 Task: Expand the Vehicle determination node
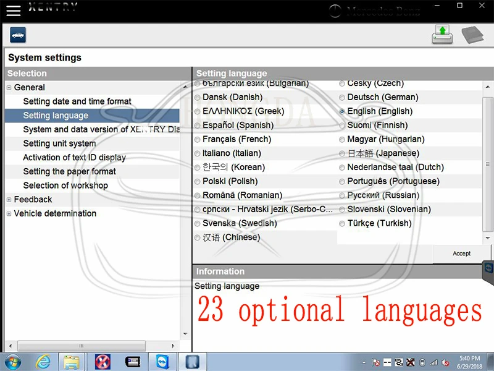click(x=9, y=213)
